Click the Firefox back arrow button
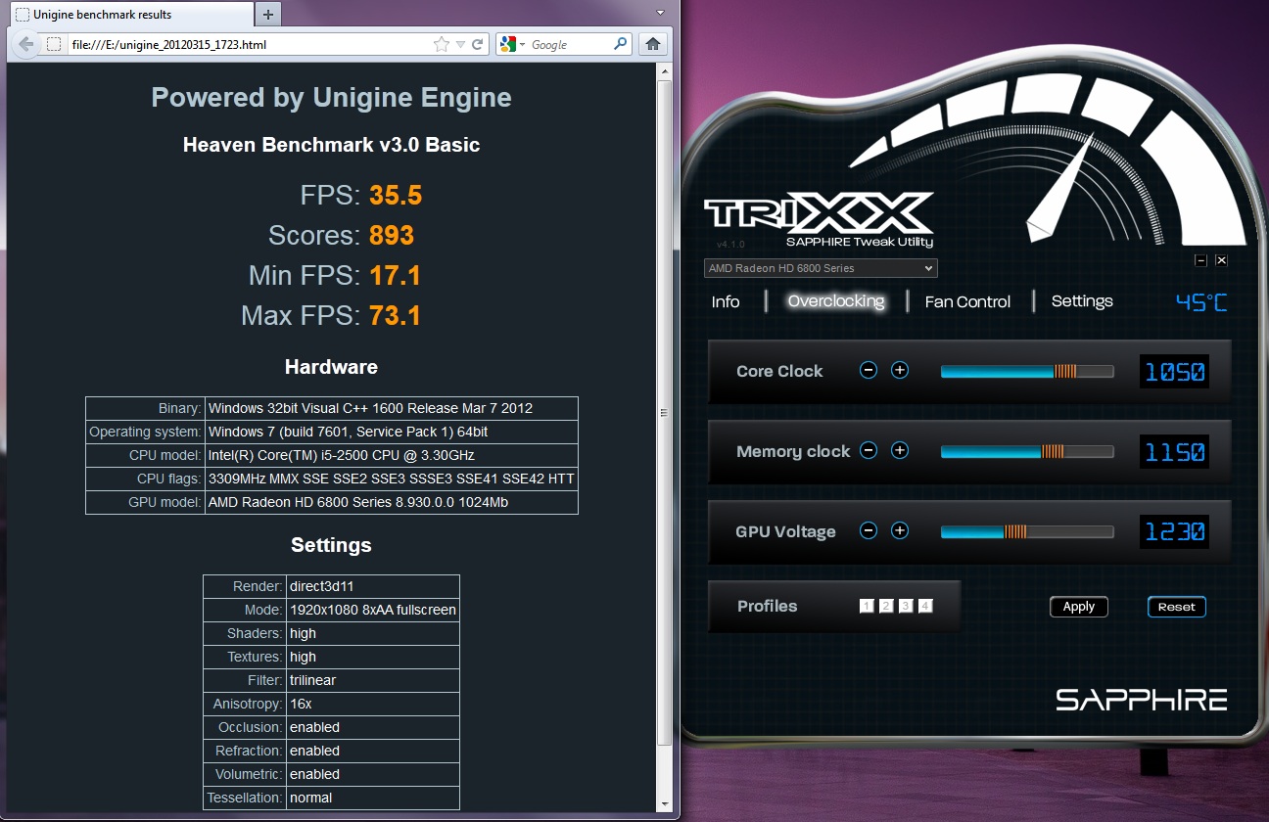 coord(25,44)
